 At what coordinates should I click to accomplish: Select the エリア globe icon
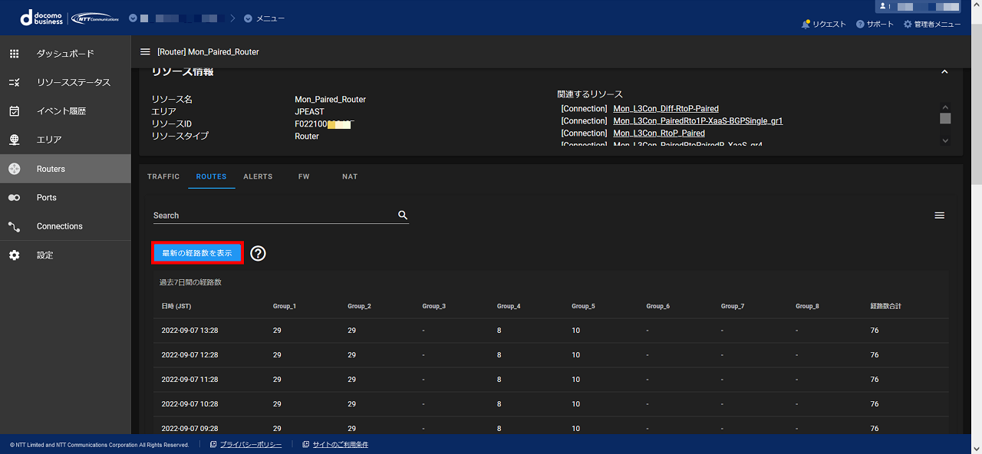[x=14, y=140]
